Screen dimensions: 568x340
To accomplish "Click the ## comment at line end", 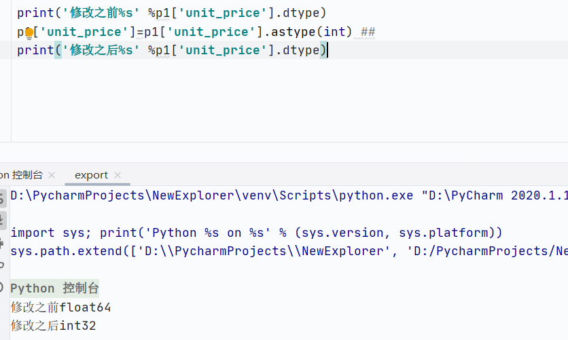I will pyautogui.click(x=368, y=32).
